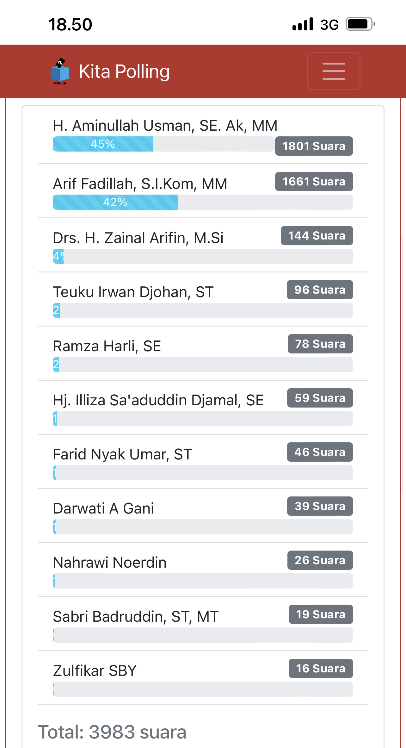
Task: Select candidate Zulfikar SBY
Action: pos(95,671)
